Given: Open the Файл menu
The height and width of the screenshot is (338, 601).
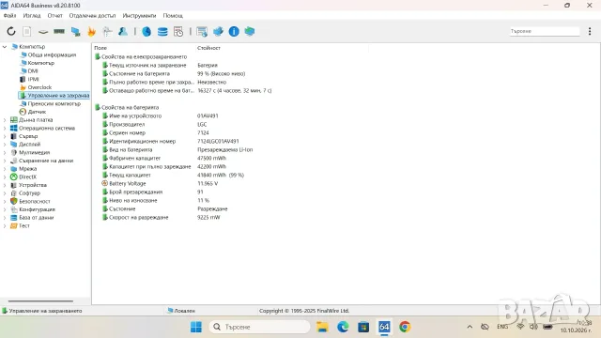Looking at the screenshot, I should click(x=9, y=16).
